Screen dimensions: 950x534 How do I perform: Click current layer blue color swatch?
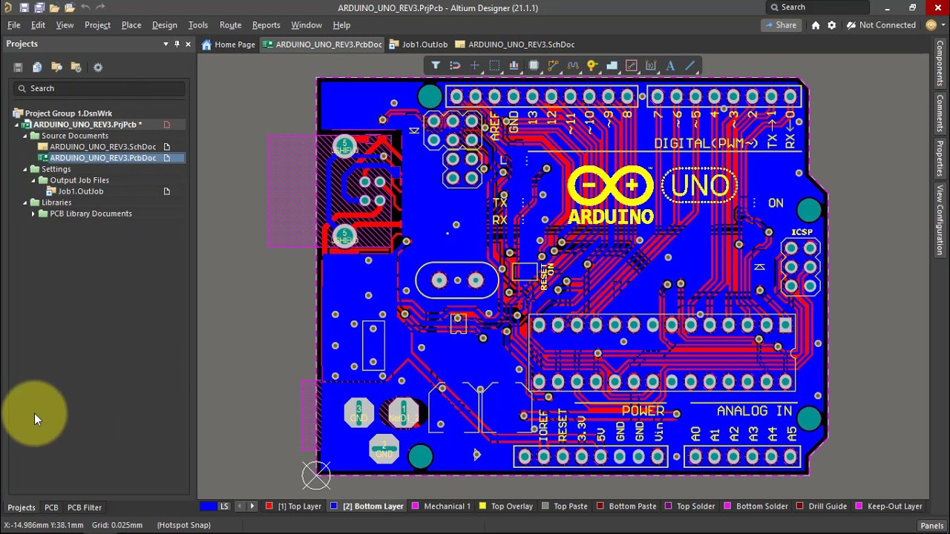pos(209,507)
